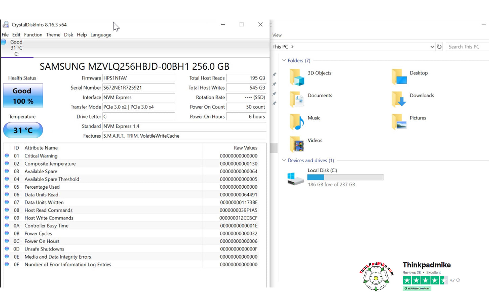
Task: Click the CrystalDiskInfo app icon in title bar
Action: (x=6, y=24)
